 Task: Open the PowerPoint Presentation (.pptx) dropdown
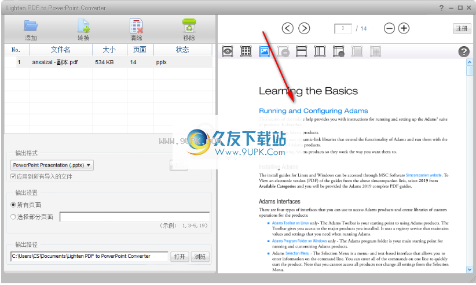(52, 165)
